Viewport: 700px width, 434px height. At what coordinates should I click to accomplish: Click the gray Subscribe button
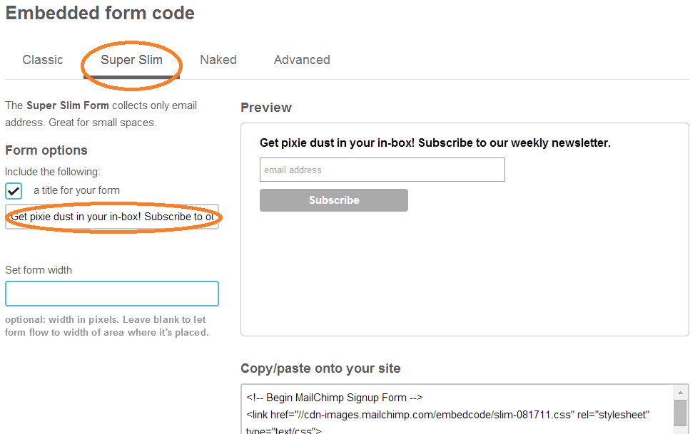[x=334, y=200]
